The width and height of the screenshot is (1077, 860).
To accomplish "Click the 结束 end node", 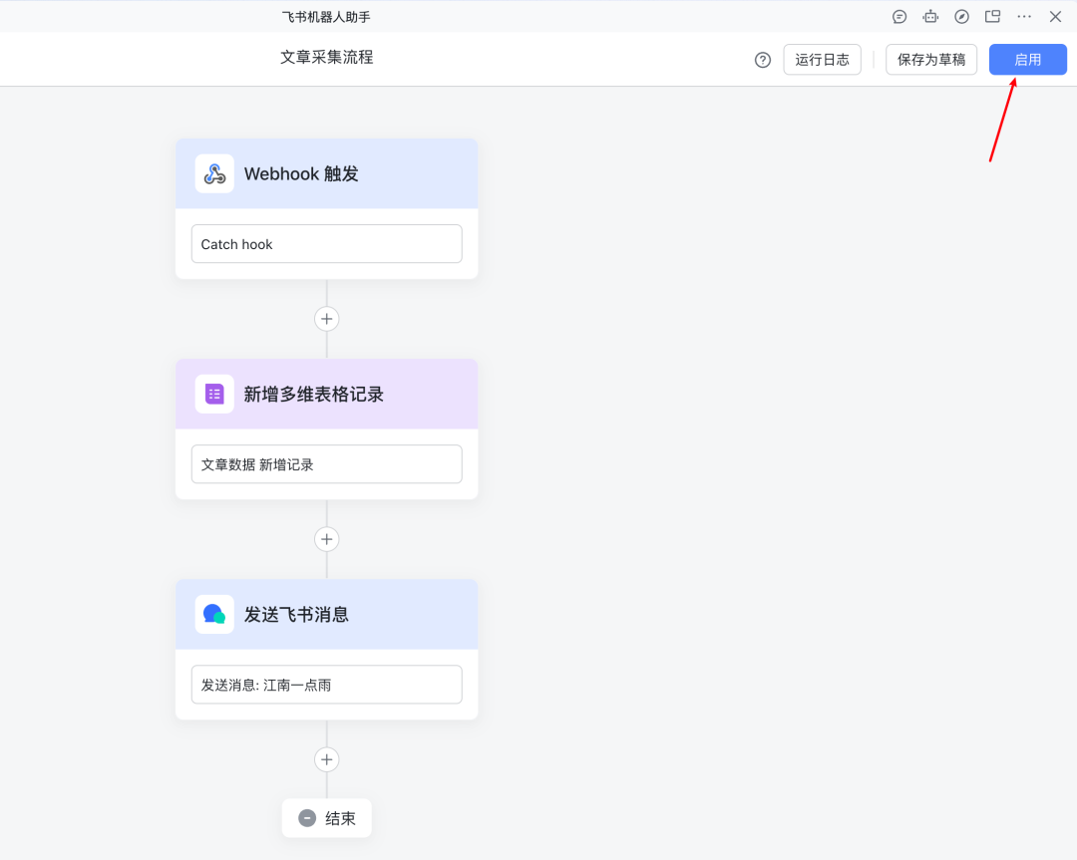I will tap(327, 818).
